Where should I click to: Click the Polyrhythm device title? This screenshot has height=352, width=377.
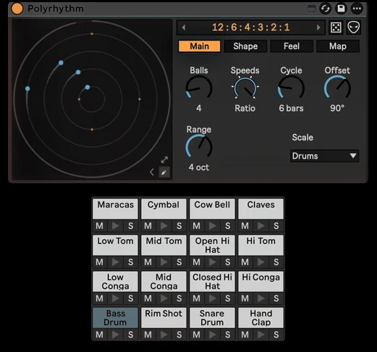[56, 9]
